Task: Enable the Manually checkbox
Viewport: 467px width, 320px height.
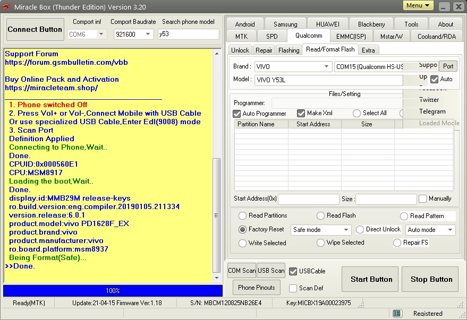Action: [422, 198]
